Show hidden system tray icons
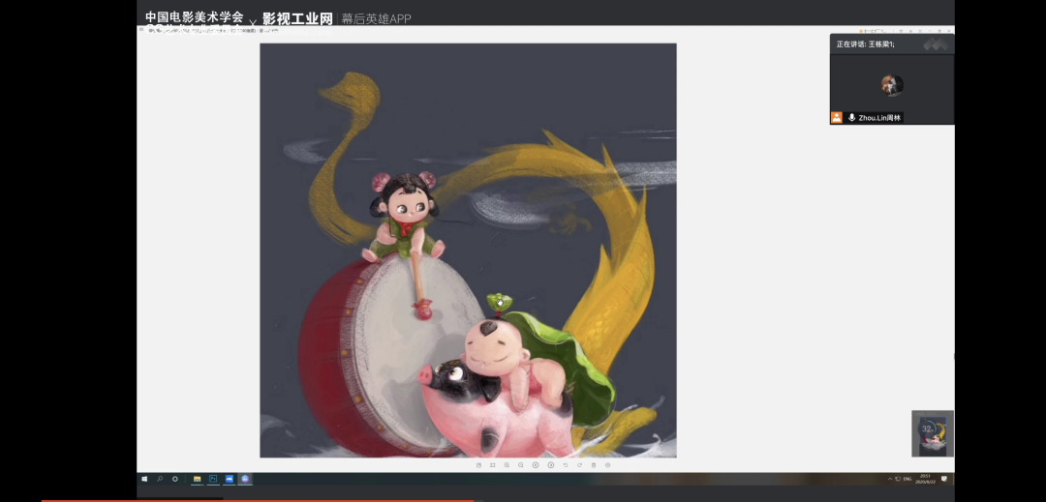Screen dimensions: 1046x502 coord(890,479)
